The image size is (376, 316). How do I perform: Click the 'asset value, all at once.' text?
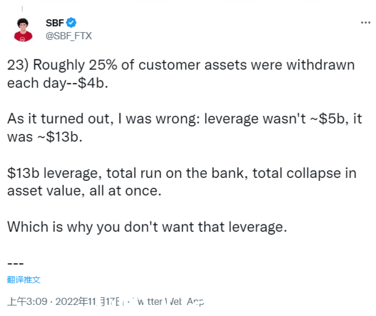click(84, 191)
